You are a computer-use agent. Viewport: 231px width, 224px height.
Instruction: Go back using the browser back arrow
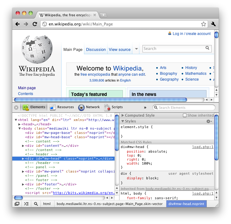click(x=17, y=24)
